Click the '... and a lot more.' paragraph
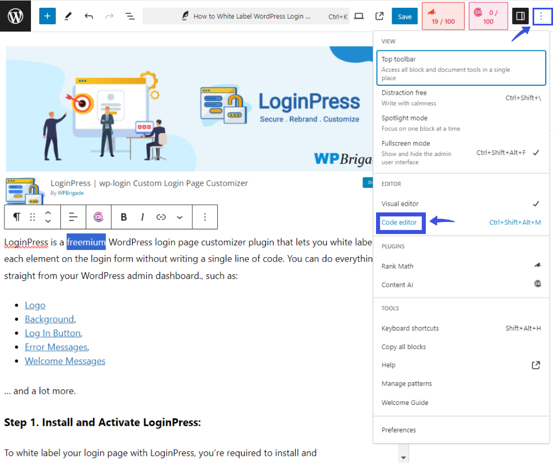 pyautogui.click(x=40, y=391)
